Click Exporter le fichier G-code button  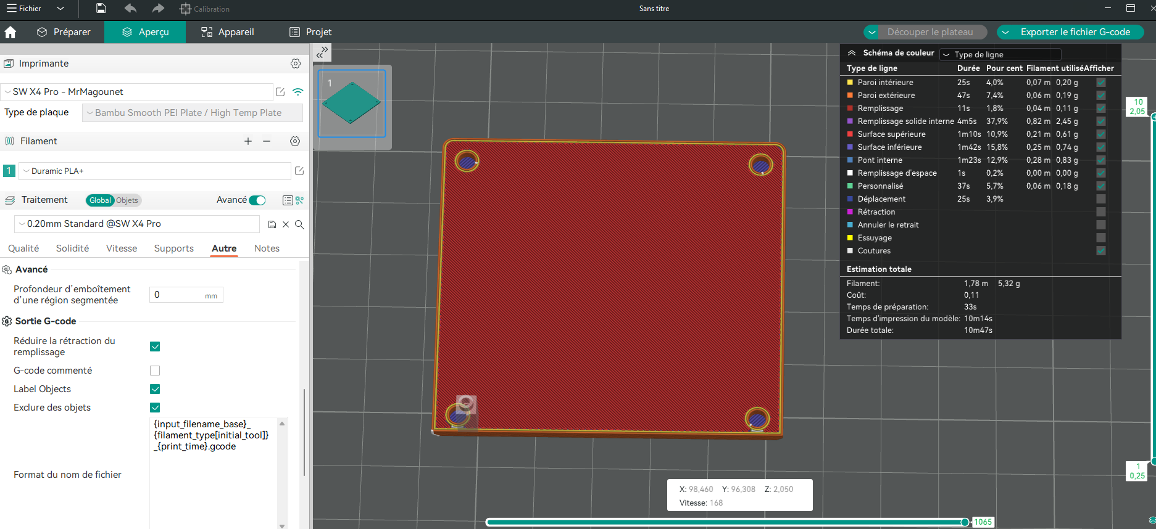[x=1075, y=32]
